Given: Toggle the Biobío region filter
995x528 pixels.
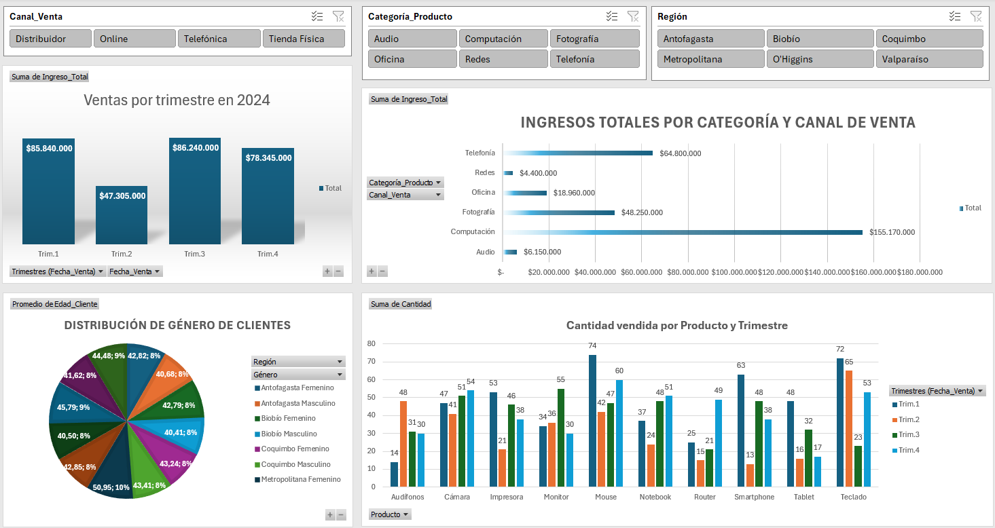Looking at the screenshot, I should point(820,38).
